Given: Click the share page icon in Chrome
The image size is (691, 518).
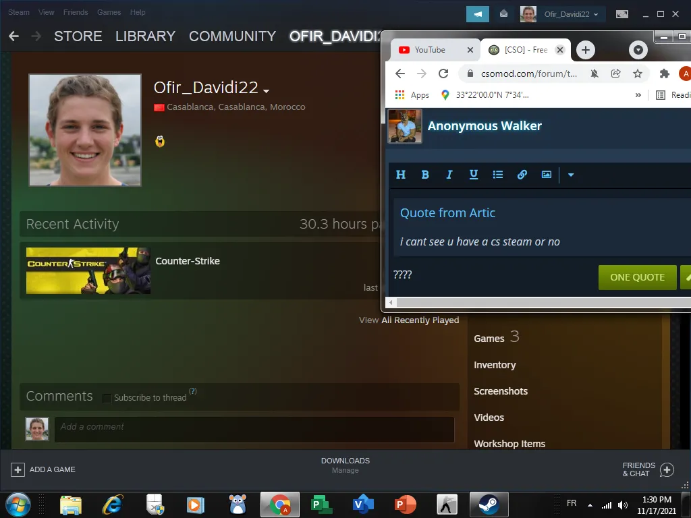Looking at the screenshot, I should [x=616, y=74].
